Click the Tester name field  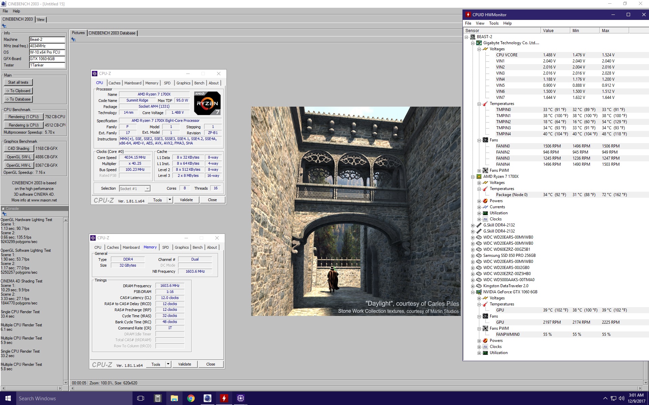click(47, 65)
